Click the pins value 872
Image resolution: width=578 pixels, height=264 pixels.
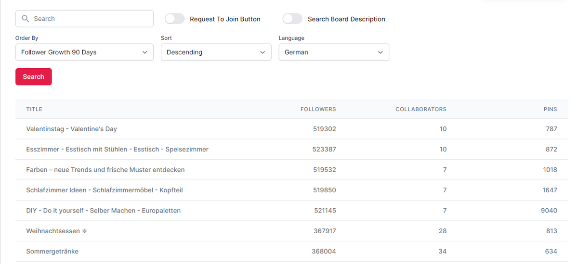click(x=552, y=150)
